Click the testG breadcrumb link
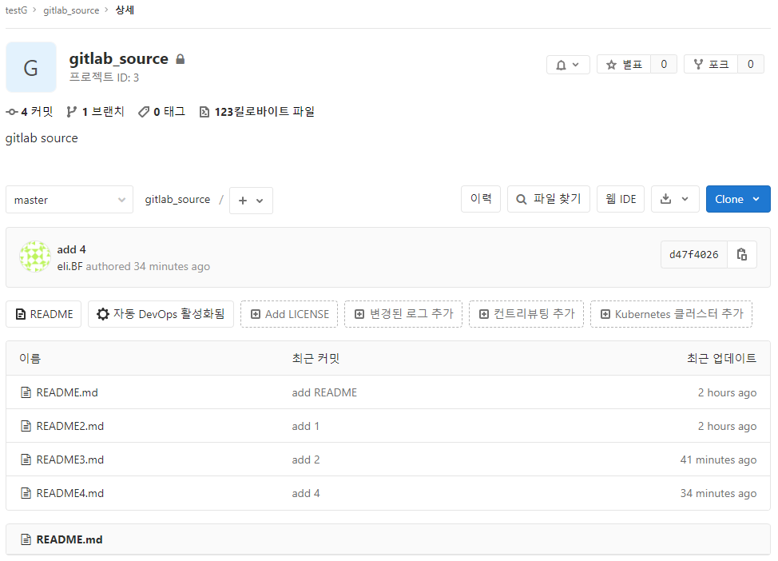This screenshot has width=778, height=561. 16,10
